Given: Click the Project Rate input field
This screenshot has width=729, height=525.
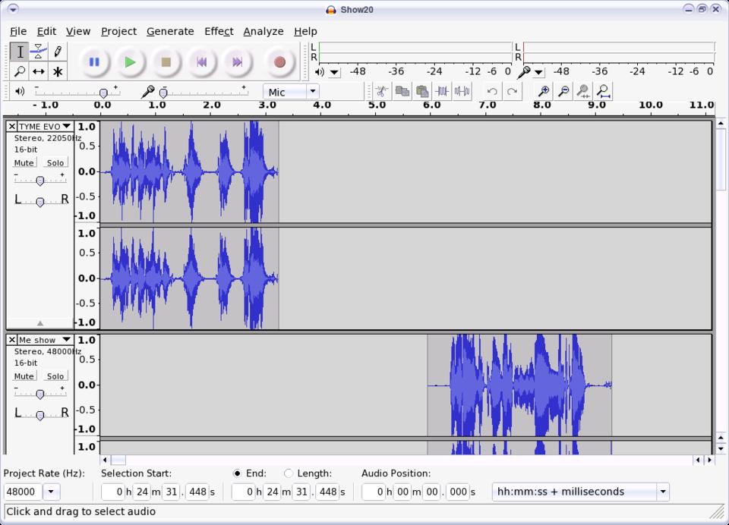Looking at the screenshot, I should (23, 492).
